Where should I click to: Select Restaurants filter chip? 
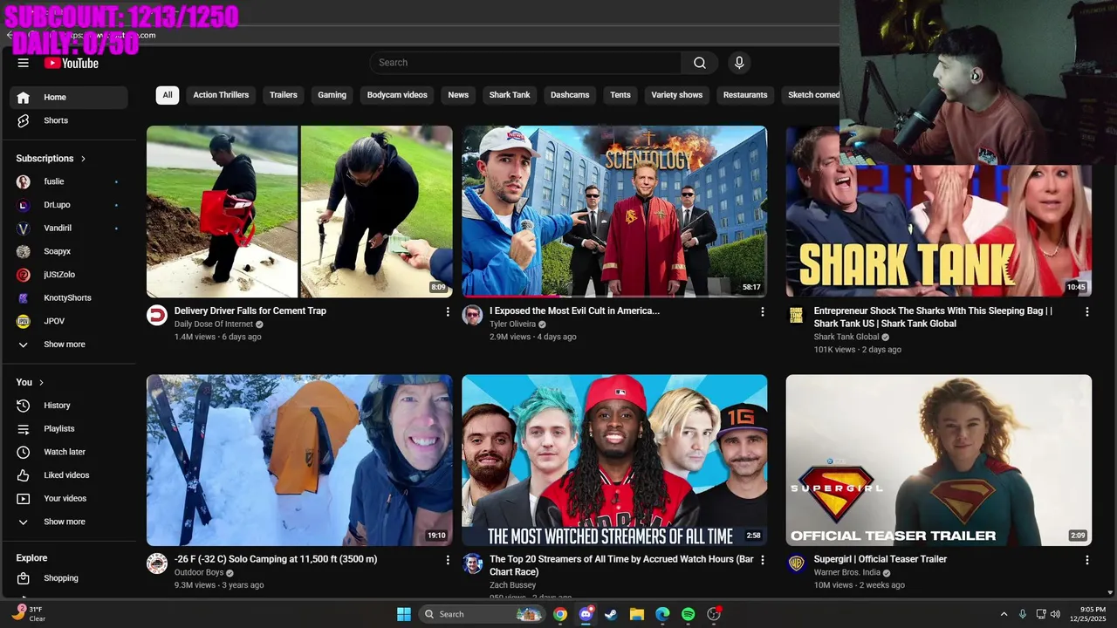click(745, 95)
